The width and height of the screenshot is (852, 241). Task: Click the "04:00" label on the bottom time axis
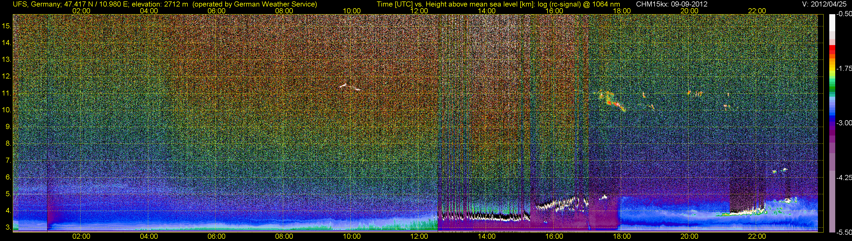149,236
